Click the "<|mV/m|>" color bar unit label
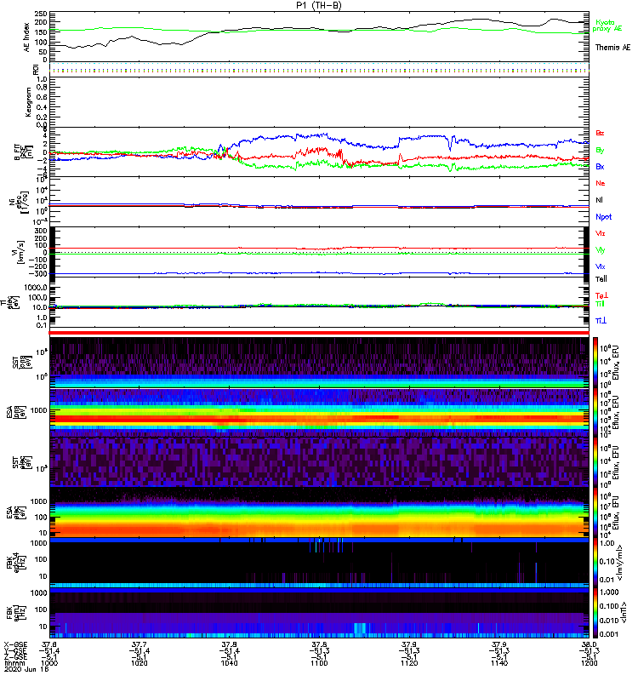 [620, 563]
